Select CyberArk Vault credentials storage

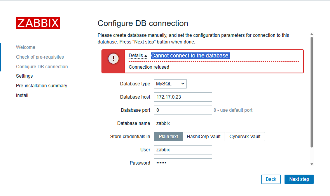pyautogui.click(x=245, y=137)
